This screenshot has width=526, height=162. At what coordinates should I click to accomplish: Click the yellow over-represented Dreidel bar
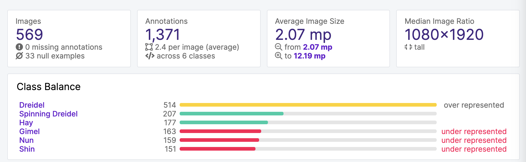pos(308,105)
